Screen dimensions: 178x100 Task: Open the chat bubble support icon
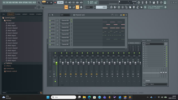(161, 2)
